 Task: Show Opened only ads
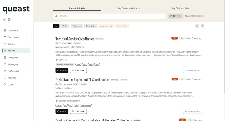[122, 26]
